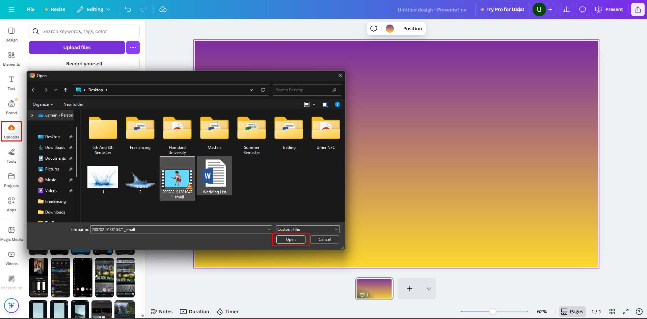Open the hamburger menu

pyautogui.click(x=11, y=9)
